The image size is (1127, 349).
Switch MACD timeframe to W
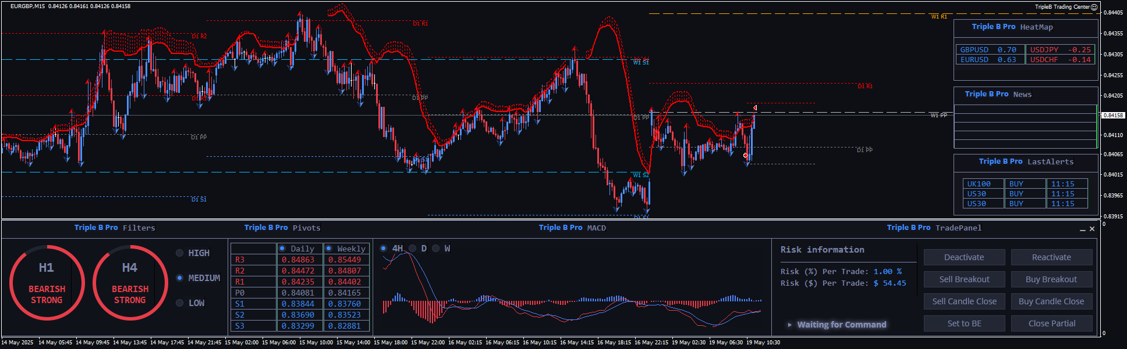[436, 249]
